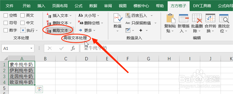Click the 执行 star icon
Viewport: 233px width, 94px height.
coord(23,30)
